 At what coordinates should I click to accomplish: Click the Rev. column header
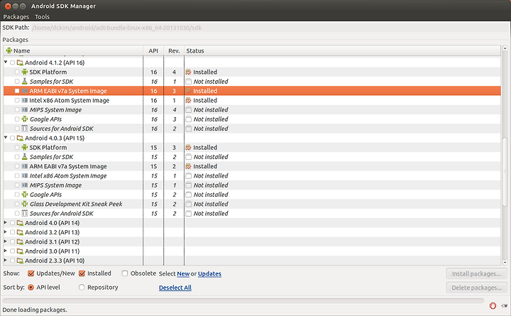174,50
